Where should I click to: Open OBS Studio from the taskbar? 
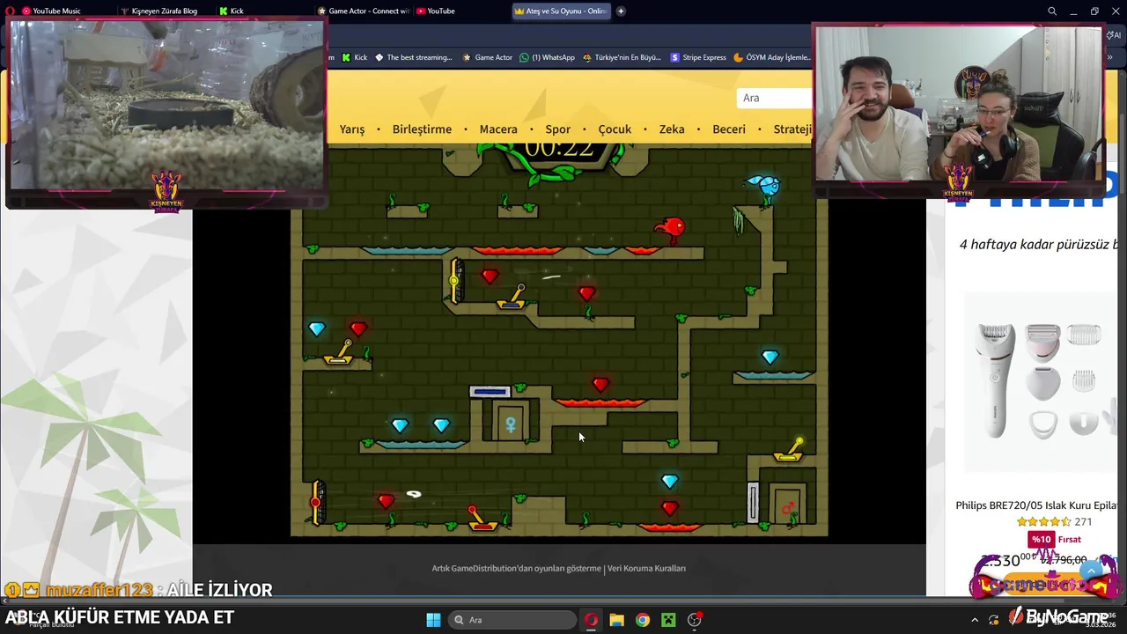(x=695, y=620)
